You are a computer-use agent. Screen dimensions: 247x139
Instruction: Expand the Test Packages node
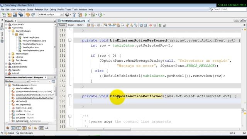10,54
